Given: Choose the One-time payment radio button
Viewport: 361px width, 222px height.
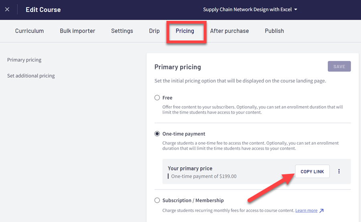Looking at the screenshot, I should tap(157, 134).
